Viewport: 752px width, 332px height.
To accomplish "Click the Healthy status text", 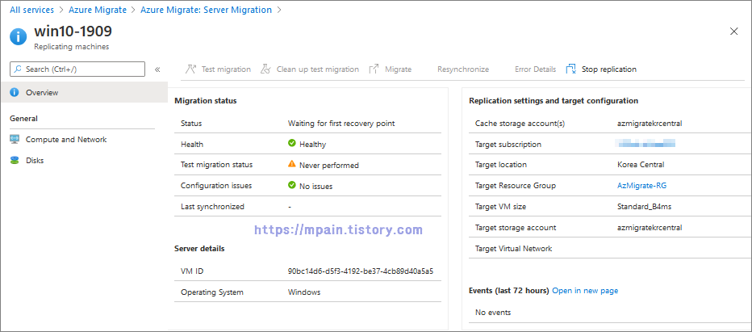I will (313, 144).
